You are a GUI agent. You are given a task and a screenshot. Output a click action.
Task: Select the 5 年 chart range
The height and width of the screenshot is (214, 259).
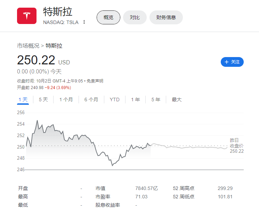(156, 100)
